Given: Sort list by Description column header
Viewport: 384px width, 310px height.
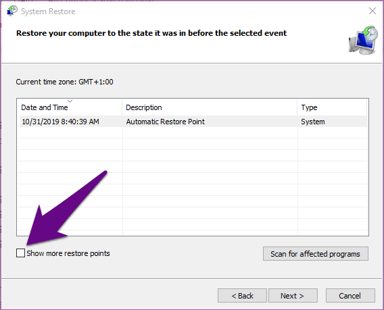Looking at the screenshot, I should (x=210, y=107).
